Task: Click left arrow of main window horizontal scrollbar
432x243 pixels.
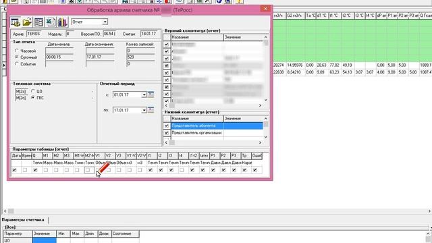Action: pyautogui.click(x=5, y=211)
